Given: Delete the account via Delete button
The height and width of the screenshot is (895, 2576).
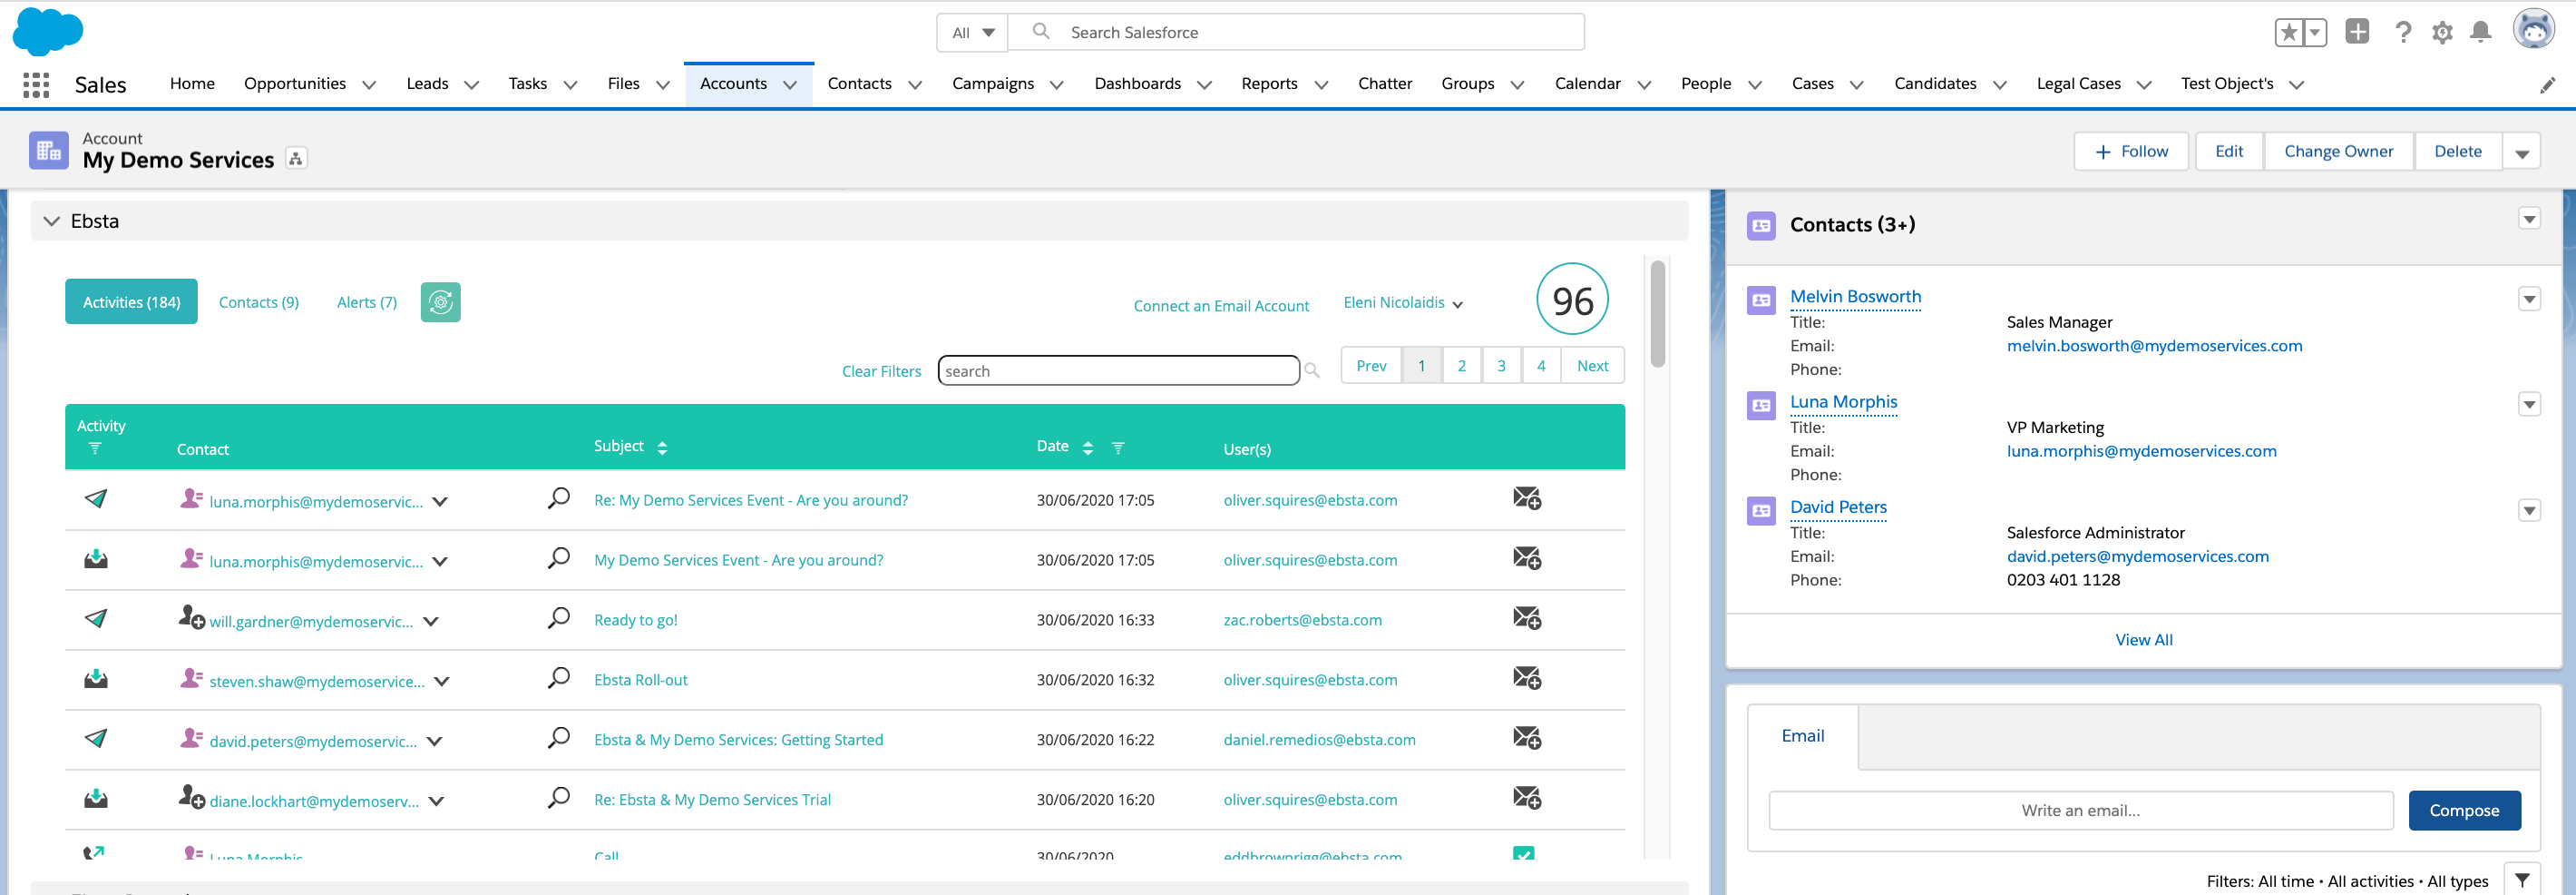Looking at the screenshot, I should pos(2458,152).
